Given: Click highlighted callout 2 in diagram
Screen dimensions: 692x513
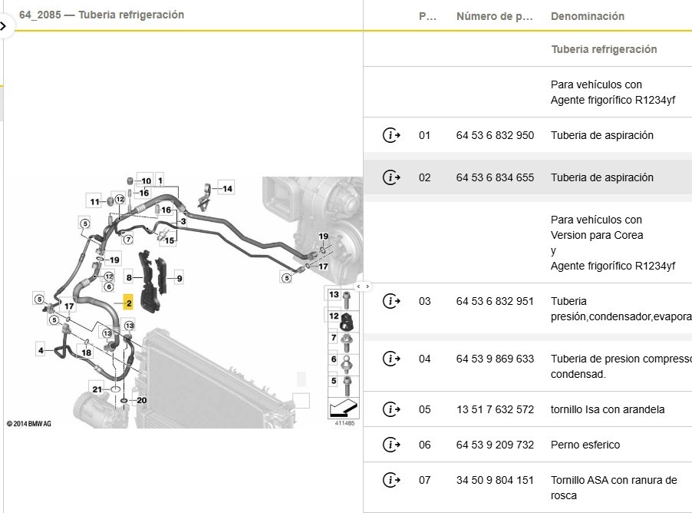Looking at the screenshot, I should tap(129, 303).
